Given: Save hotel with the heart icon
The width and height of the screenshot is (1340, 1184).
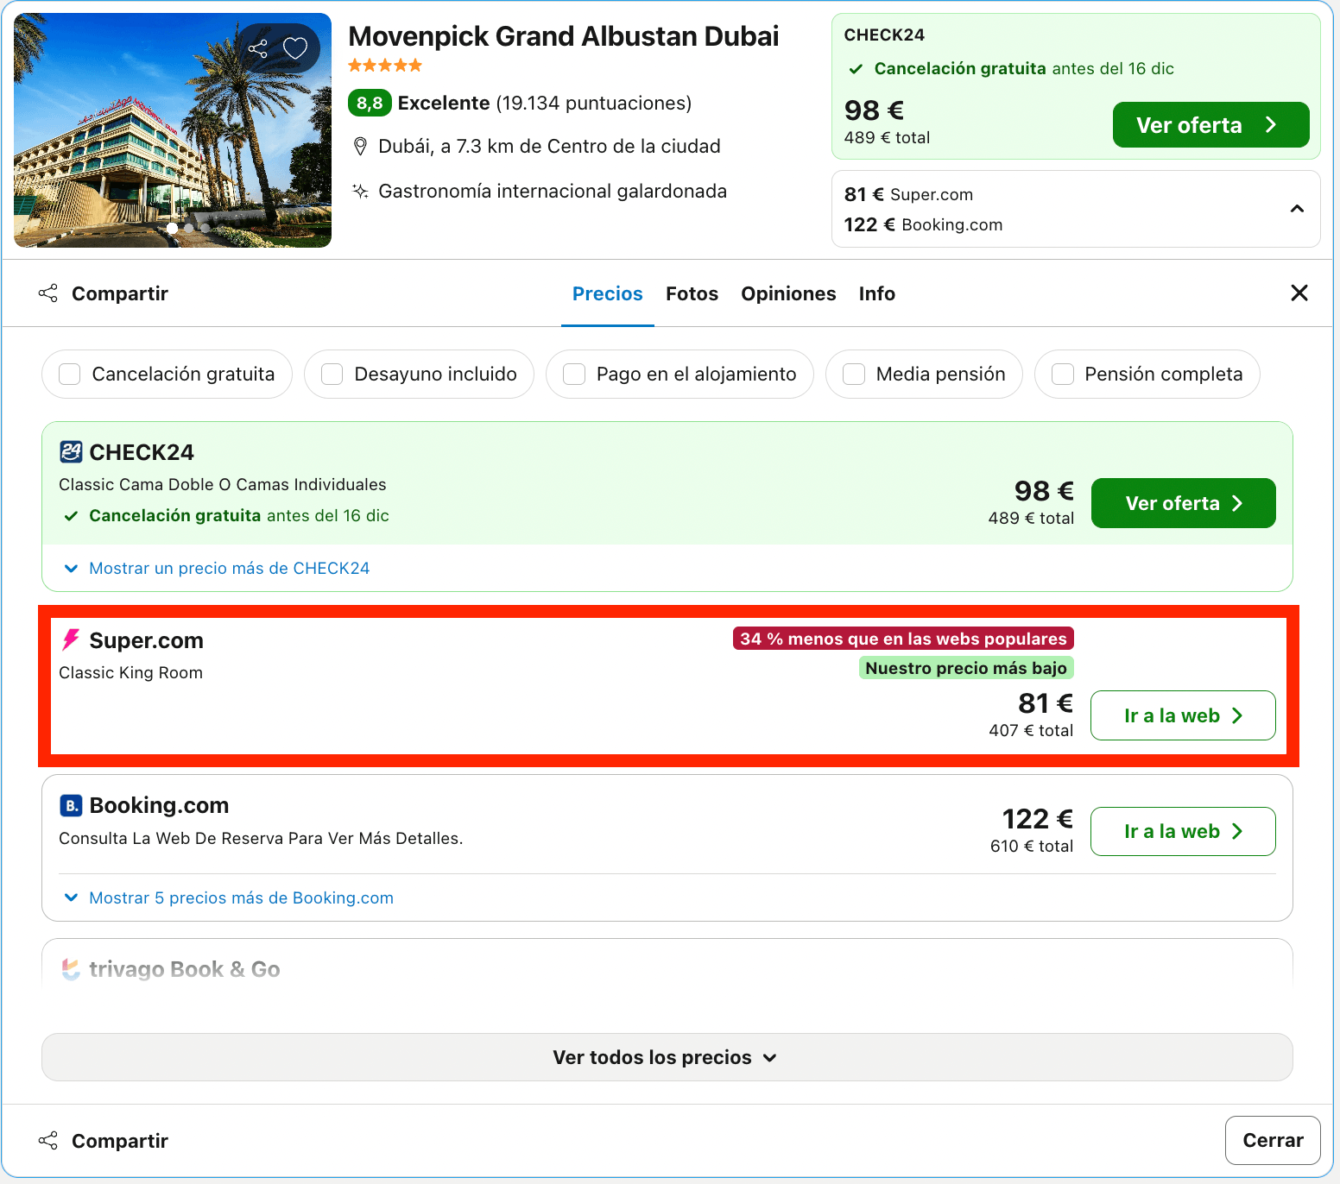Looking at the screenshot, I should (x=295, y=48).
